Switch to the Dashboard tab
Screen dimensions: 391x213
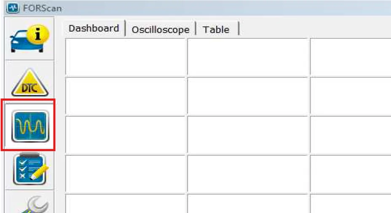(94, 29)
